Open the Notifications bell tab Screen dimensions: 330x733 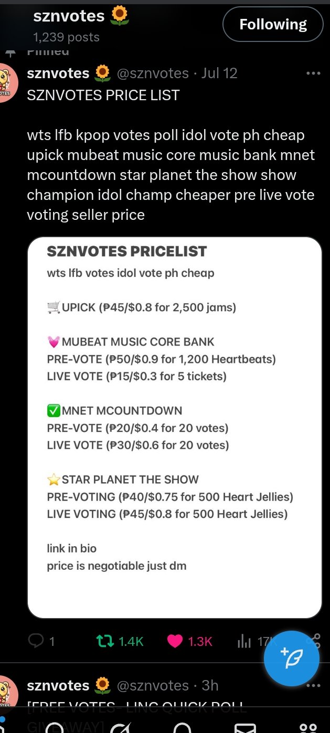pos(183,728)
